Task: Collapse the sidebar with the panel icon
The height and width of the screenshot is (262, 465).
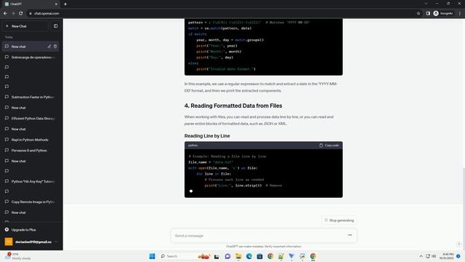Action: click(55, 26)
